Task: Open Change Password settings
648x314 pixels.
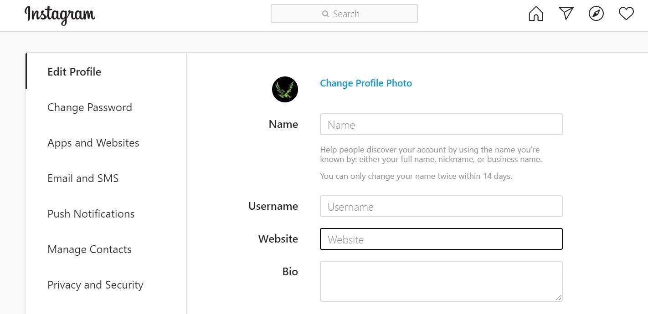Action: [x=90, y=107]
